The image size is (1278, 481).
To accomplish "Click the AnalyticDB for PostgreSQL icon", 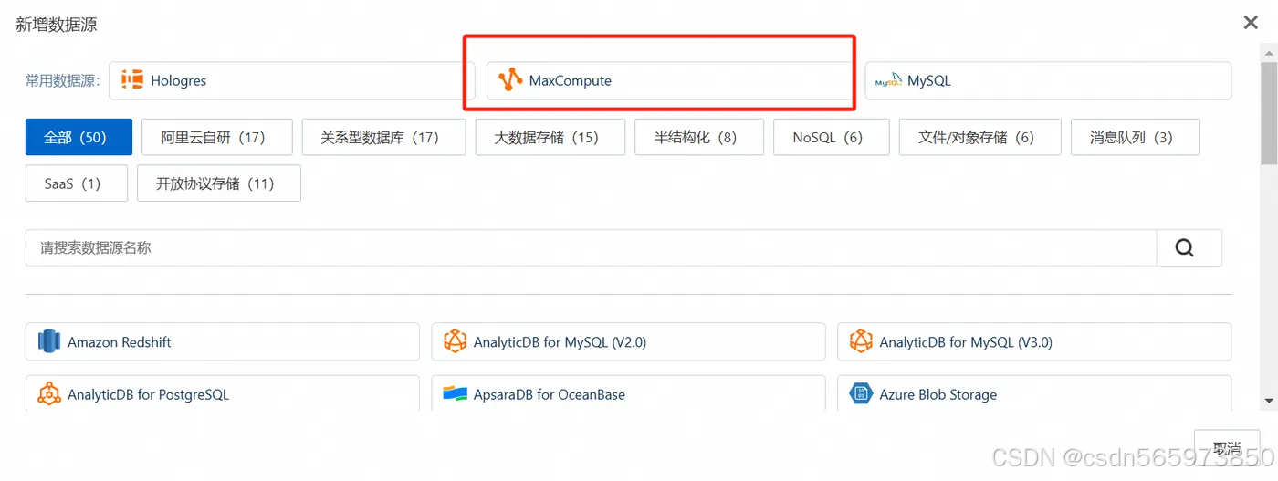I will pyautogui.click(x=49, y=394).
